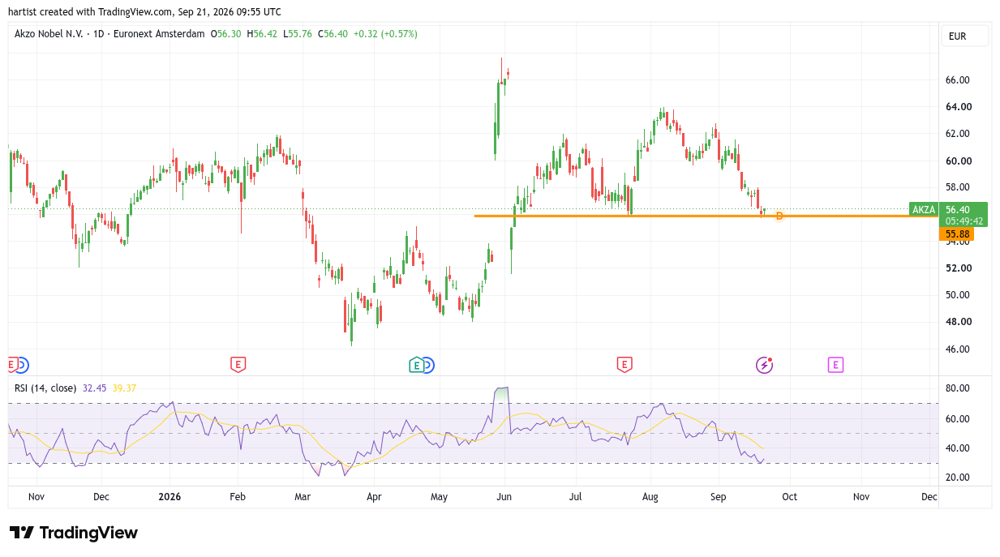
Task: Click the red earnings marker in late July
Action: (x=624, y=365)
